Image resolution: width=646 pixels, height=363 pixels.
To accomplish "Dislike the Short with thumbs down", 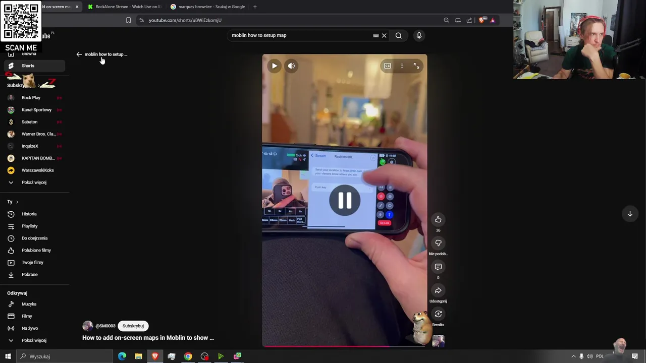I will pyautogui.click(x=438, y=243).
